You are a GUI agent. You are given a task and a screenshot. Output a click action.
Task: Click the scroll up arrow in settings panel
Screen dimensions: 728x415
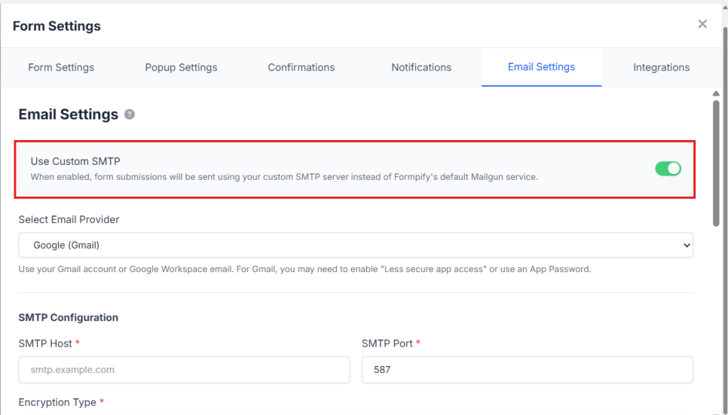coord(716,93)
